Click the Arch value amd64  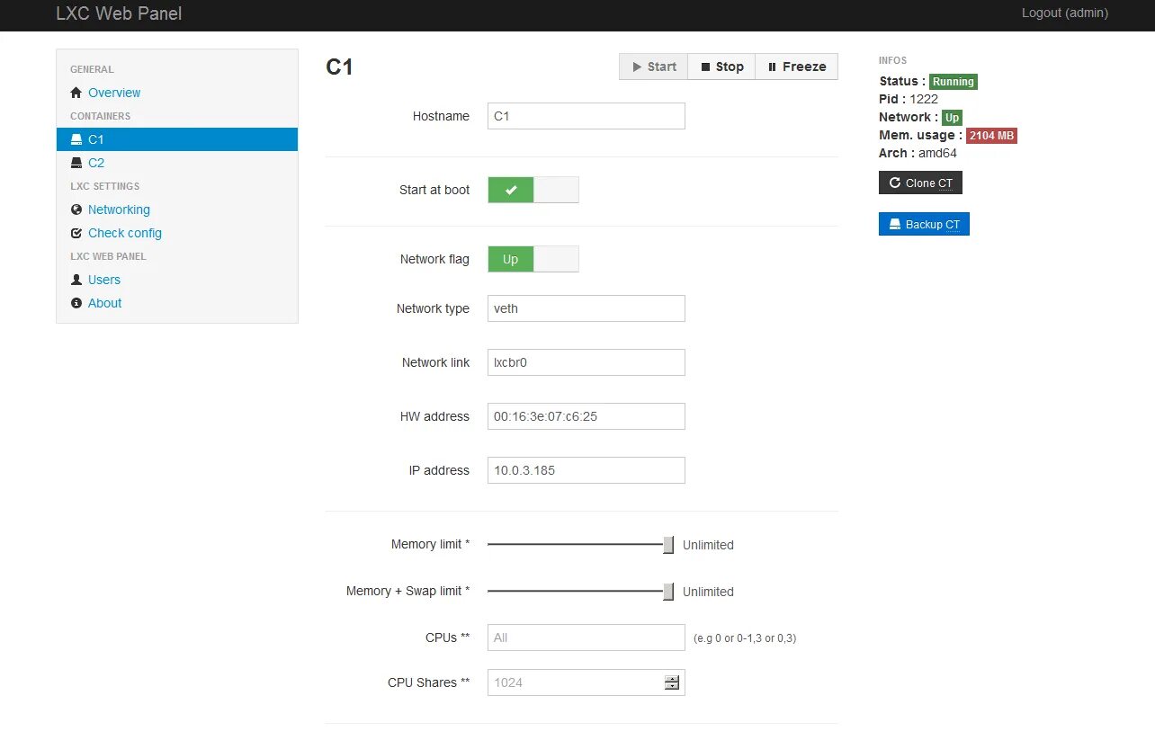[937, 153]
